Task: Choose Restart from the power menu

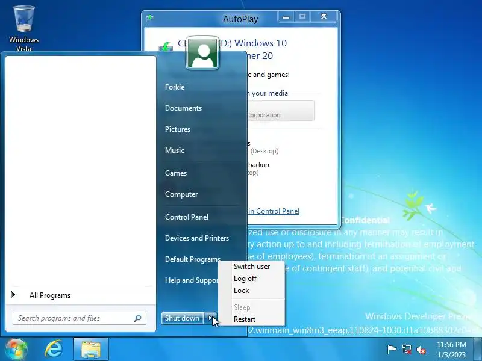Action: click(245, 319)
